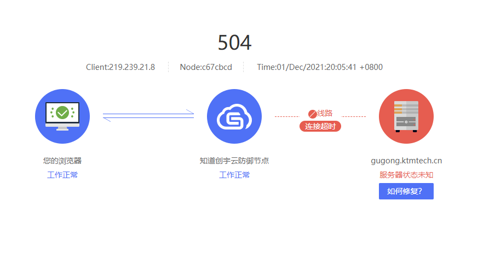Select the gugong.ktmtech.cn hostname text
This screenshot has width=495, height=271.
point(406,161)
